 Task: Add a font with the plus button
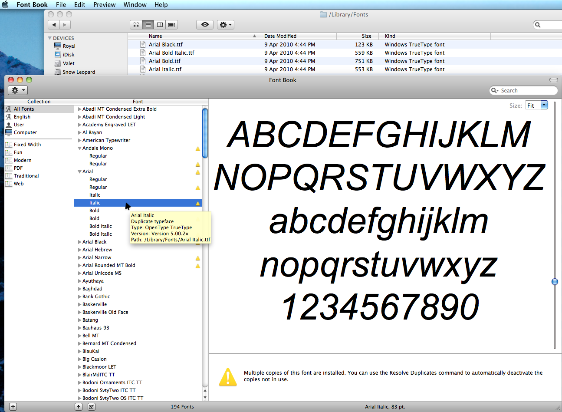point(79,407)
